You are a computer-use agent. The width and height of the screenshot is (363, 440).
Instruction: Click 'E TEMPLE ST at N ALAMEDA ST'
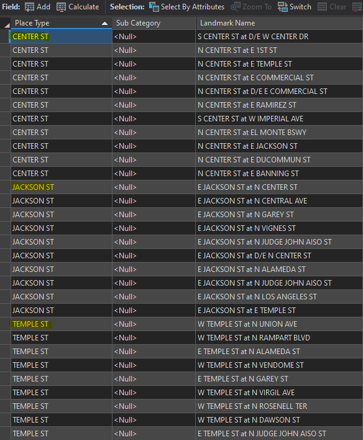[x=249, y=352]
